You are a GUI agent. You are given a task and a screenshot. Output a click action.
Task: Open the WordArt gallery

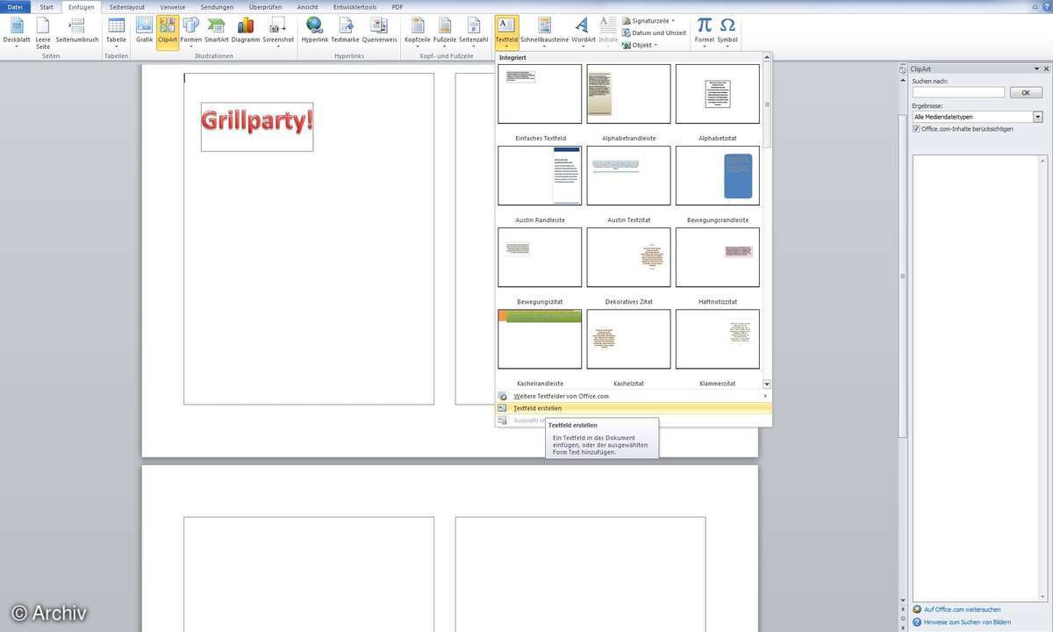pos(583,31)
